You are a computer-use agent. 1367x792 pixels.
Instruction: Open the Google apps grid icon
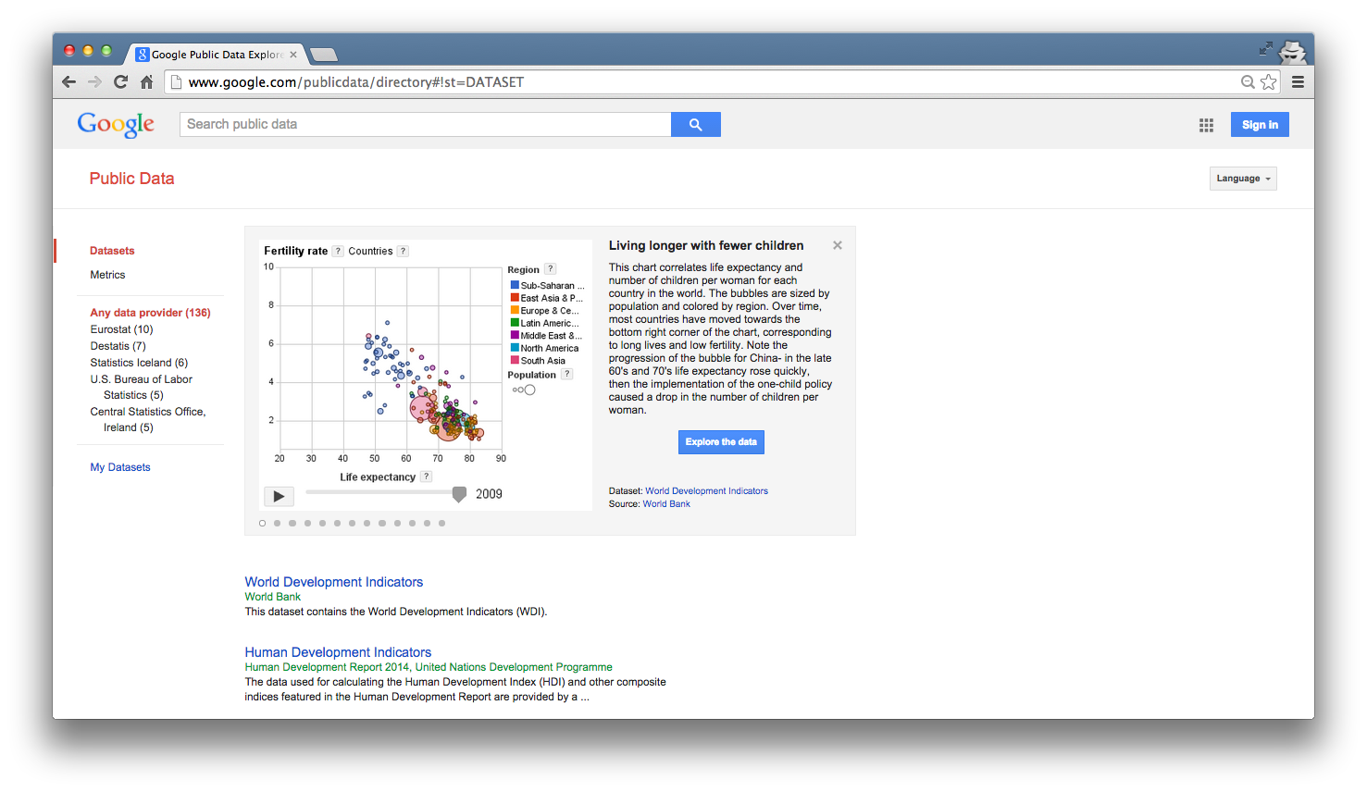click(x=1206, y=125)
